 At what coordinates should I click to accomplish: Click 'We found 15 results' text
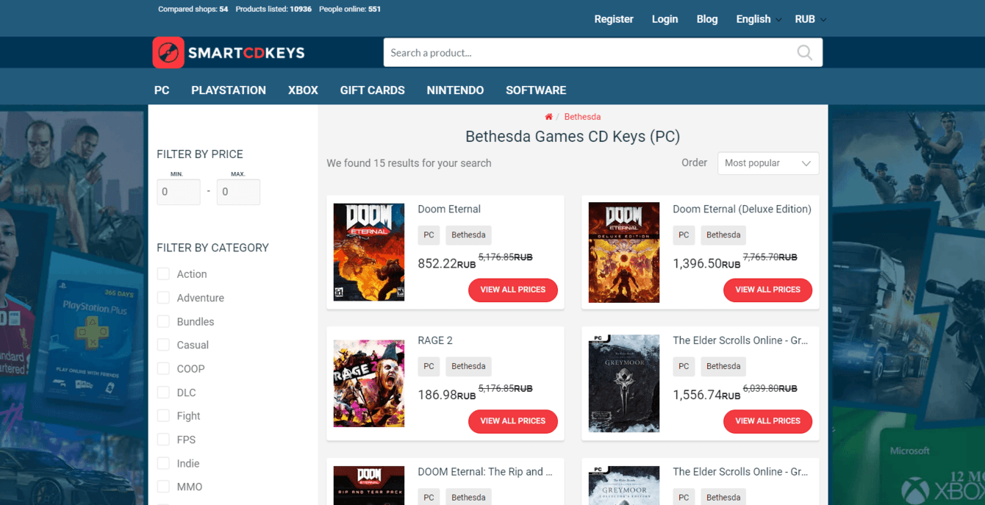tap(409, 163)
